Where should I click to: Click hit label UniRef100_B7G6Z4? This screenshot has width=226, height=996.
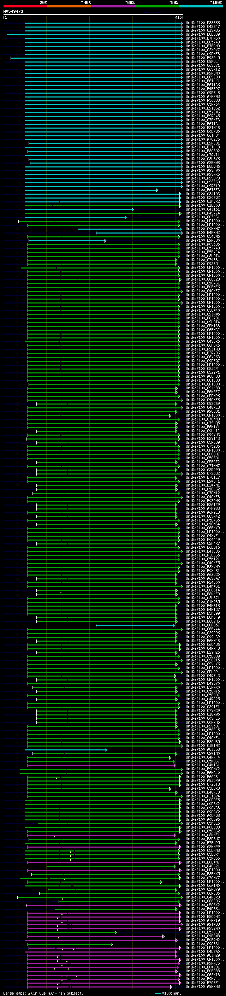point(203,983)
